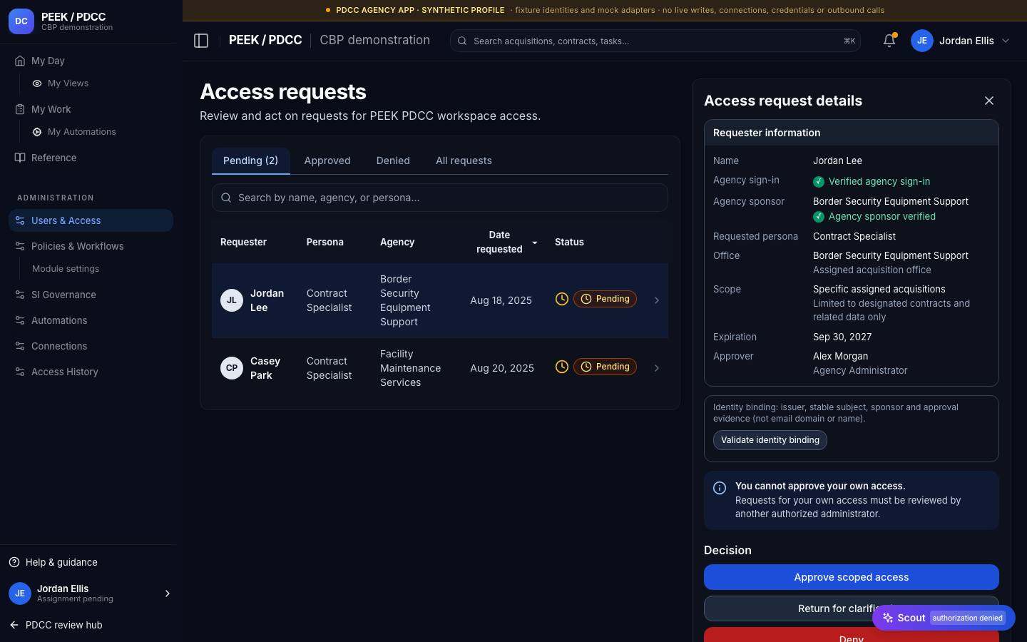Expand the Jordan Lee request row chevron
The image size is (1027, 642).
tap(657, 300)
